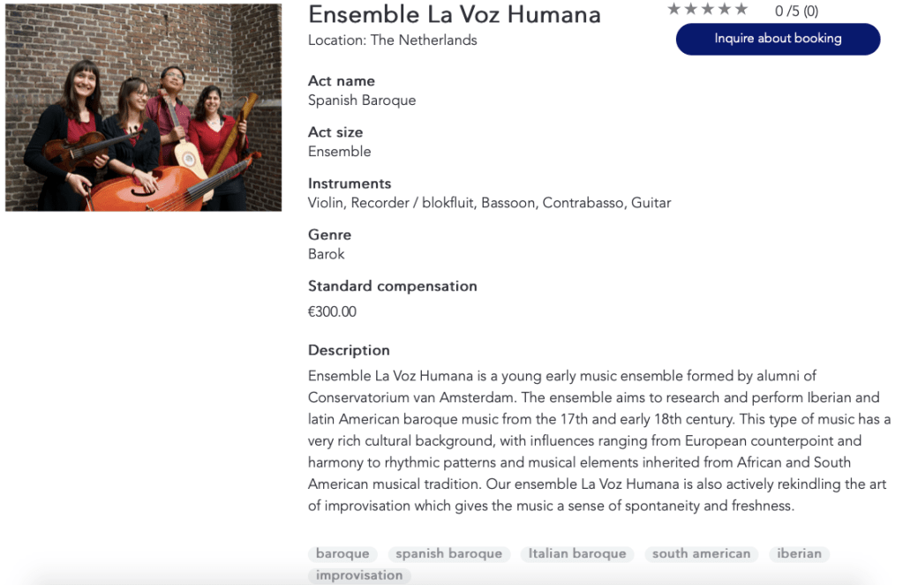Click the "Italian baroque" tag
The height and width of the screenshot is (585, 903).
click(x=577, y=554)
